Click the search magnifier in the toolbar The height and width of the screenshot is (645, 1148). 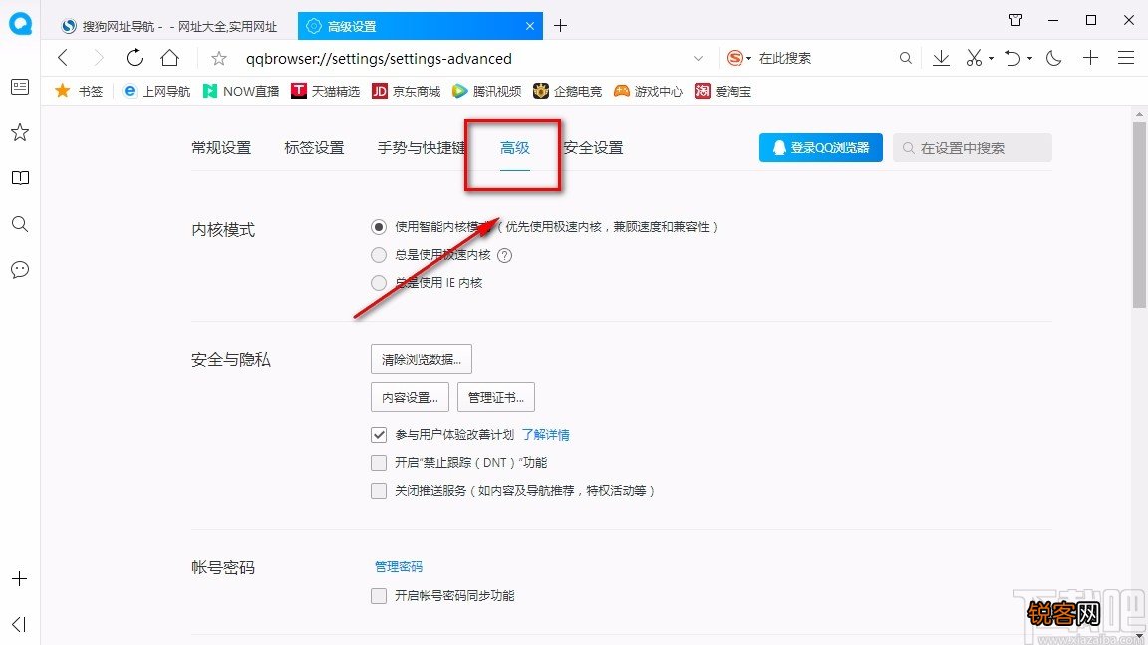point(905,58)
